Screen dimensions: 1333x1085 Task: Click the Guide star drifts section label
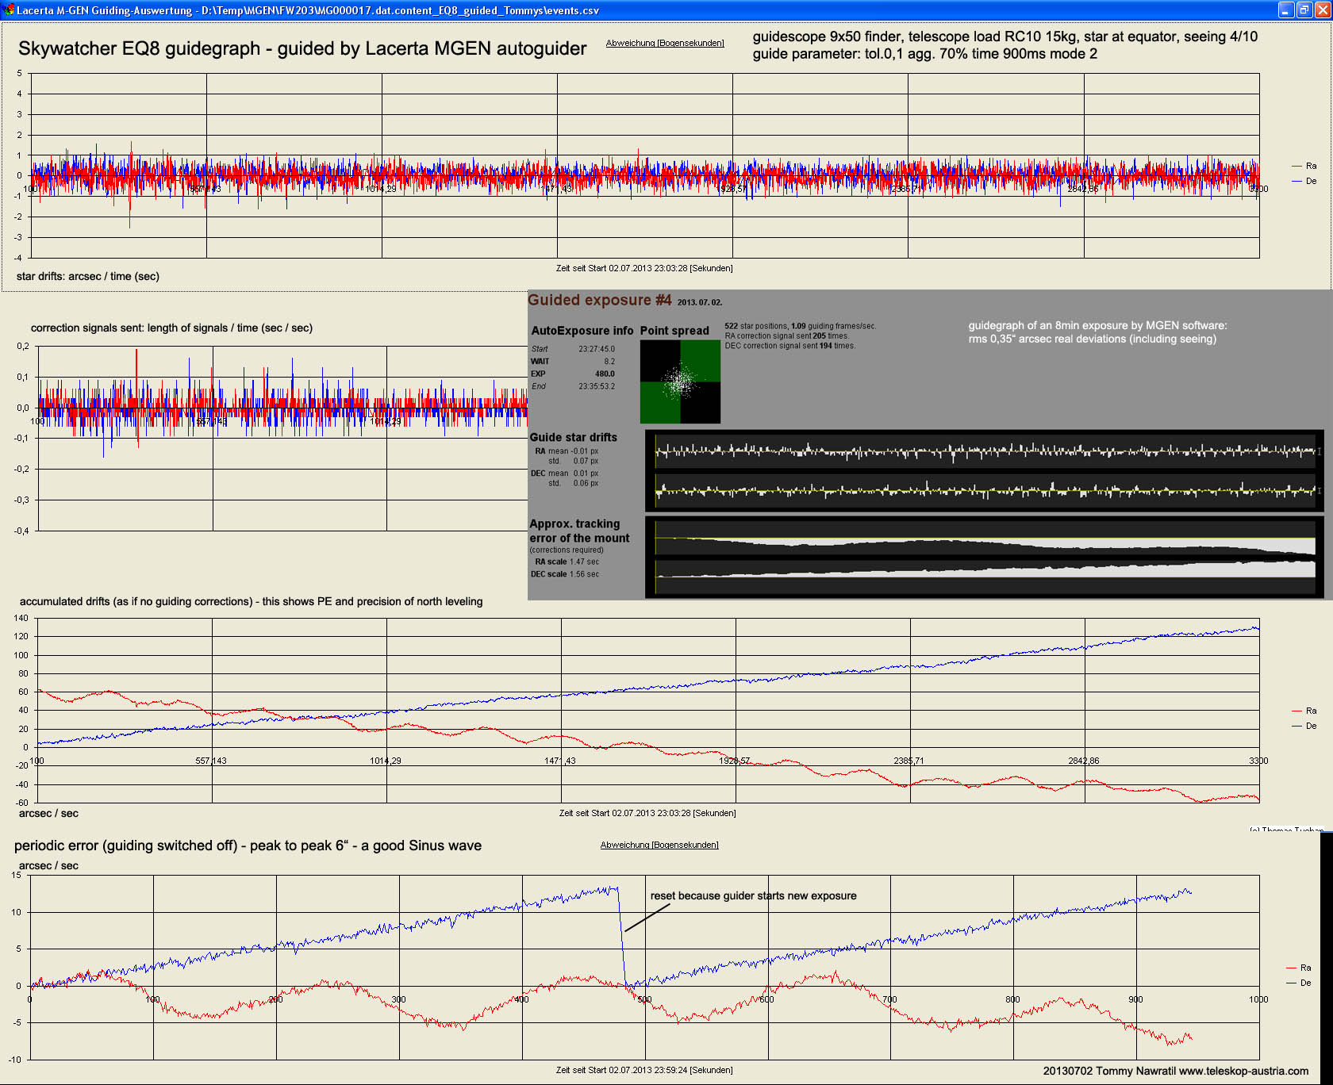click(x=575, y=437)
